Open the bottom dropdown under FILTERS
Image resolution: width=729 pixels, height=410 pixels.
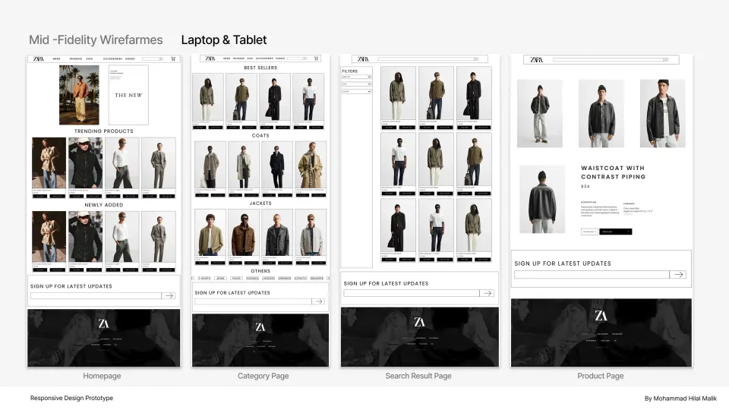pos(357,92)
